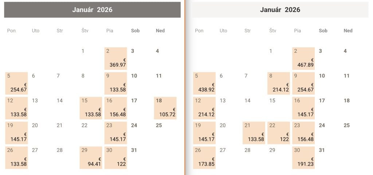Select January 9 priced at €254.67
The width and height of the screenshot is (373, 175).
(303, 83)
